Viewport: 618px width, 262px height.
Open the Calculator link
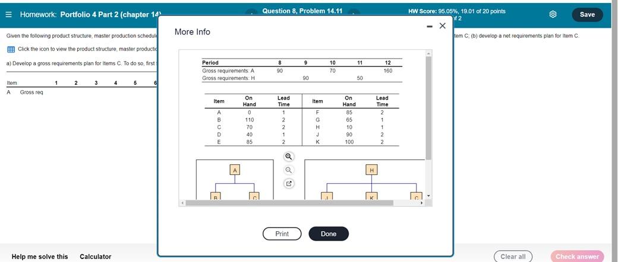pos(96,257)
